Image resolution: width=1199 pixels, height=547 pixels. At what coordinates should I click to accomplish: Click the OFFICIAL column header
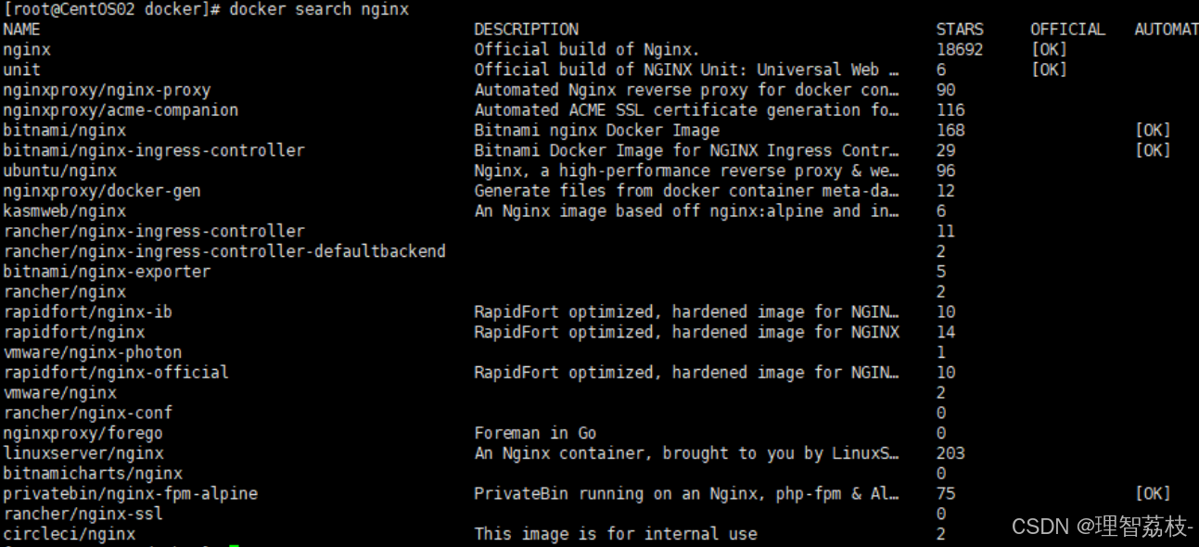click(1067, 29)
